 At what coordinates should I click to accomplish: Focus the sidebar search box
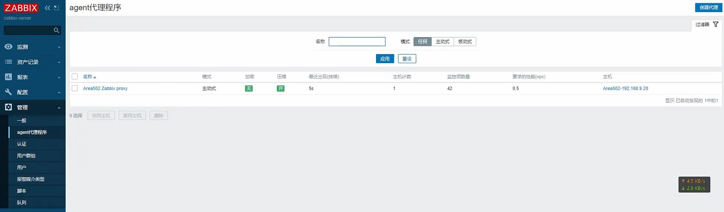pos(33,31)
